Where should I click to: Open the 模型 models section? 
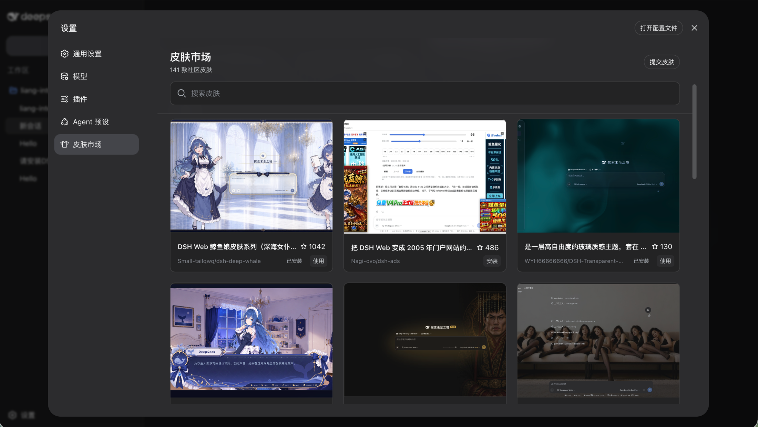pyautogui.click(x=96, y=76)
